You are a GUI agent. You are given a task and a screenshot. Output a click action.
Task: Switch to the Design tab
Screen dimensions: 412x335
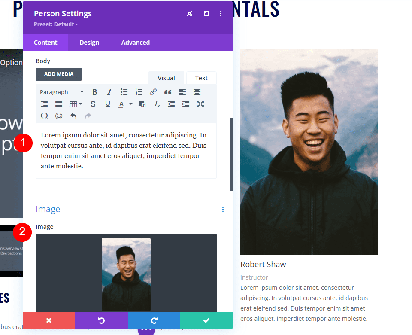pos(89,42)
